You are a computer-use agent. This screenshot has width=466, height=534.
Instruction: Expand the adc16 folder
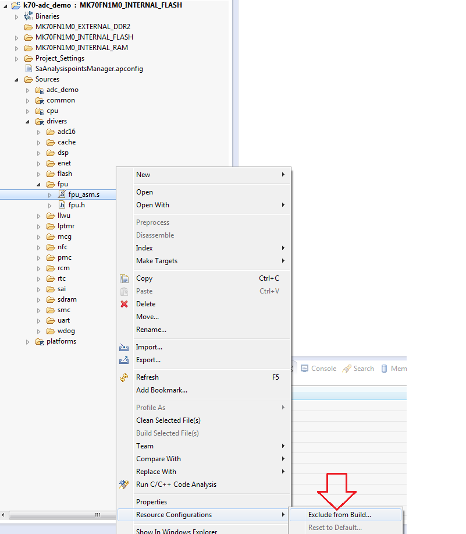click(x=38, y=132)
